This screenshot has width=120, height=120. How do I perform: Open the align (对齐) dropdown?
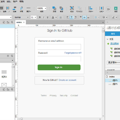pyautogui.click(x=91, y=9)
